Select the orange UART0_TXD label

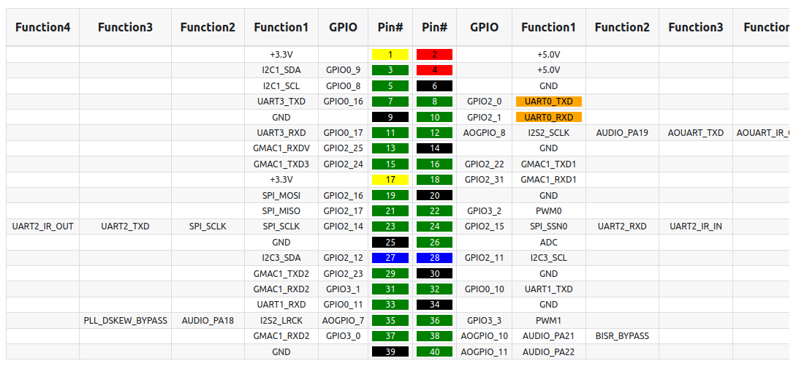pos(549,102)
